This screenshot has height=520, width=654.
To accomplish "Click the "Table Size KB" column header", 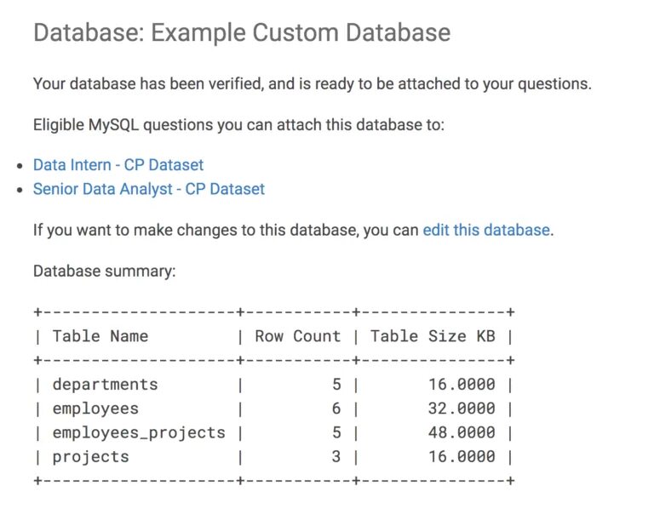I will coord(433,336).
